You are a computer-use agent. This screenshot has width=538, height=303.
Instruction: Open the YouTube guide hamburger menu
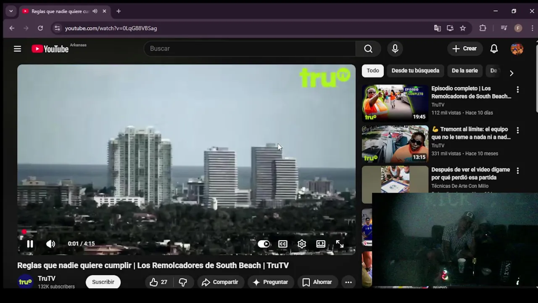point(17,49)
